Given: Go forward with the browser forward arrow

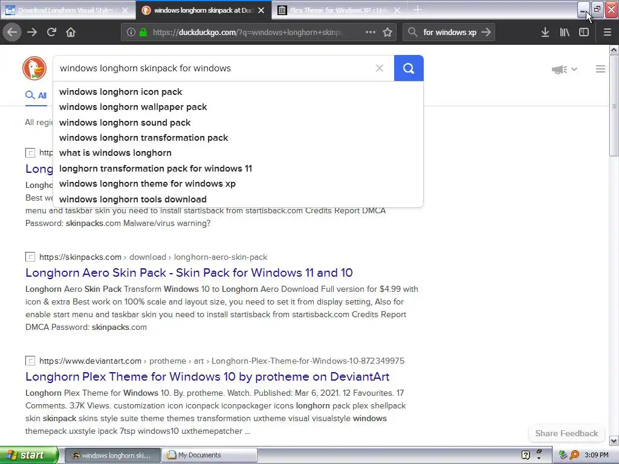Looking at the screenshot, I should pos(32,32).
